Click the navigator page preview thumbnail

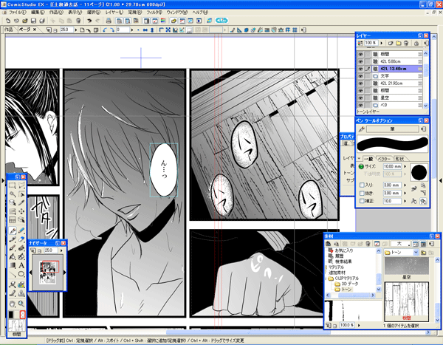(x=47, y=273)
